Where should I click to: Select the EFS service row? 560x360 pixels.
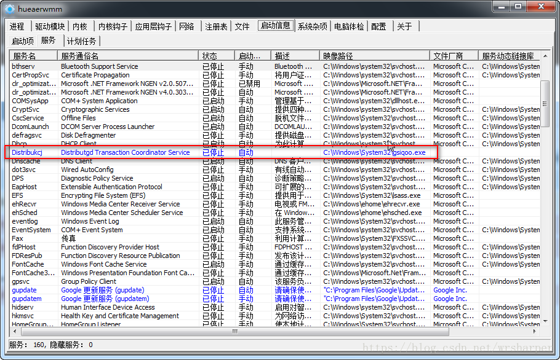275,195
